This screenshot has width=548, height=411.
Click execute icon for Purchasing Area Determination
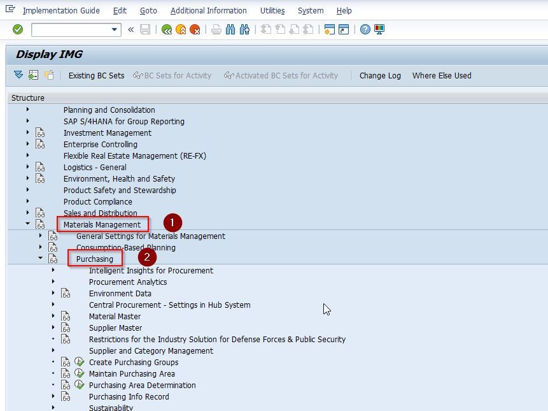pyautogui.click(x=80, y=385)
